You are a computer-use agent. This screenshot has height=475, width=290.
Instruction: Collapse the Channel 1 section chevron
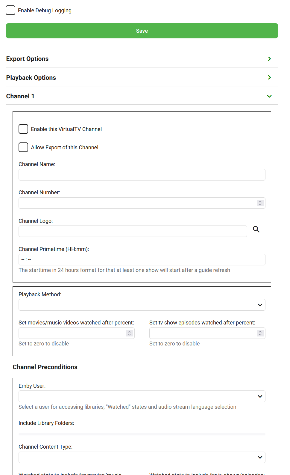269,96
